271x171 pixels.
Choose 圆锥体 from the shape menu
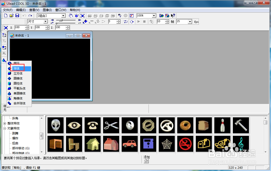19,79
